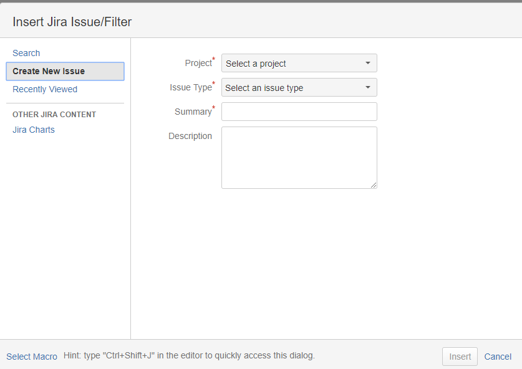Screen dimensions: 522x369
Task: Click the Ctrl+Shift+J hint text
Action: click(x=189, y=356)
